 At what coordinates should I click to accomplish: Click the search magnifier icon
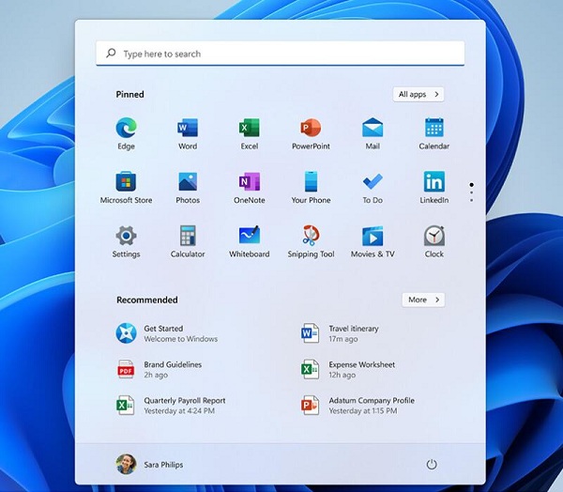click(111, 54)
